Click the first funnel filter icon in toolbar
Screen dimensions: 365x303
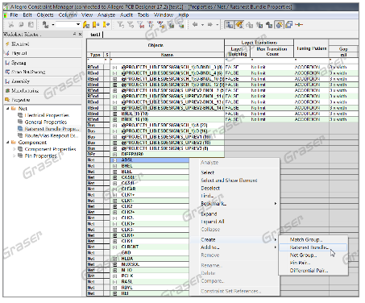tap(121, 25)
